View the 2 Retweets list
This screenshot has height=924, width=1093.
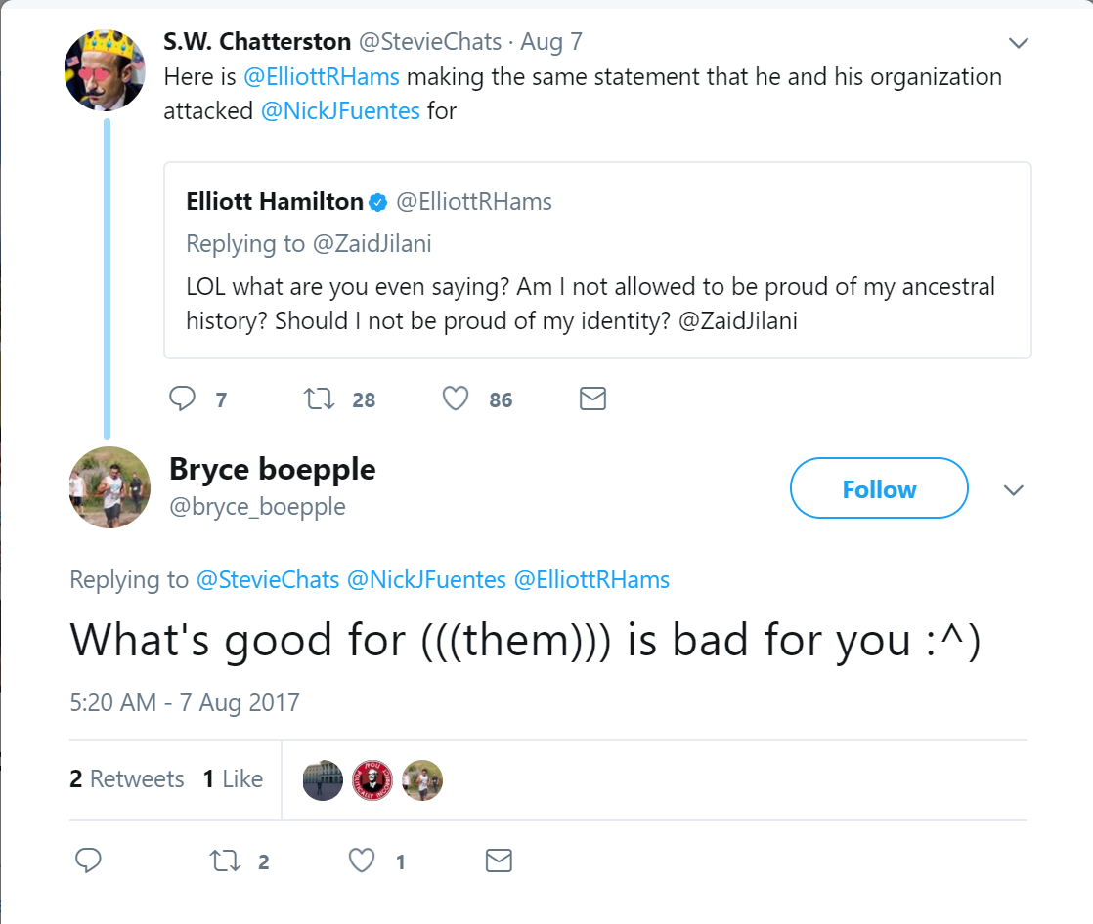(x=127, y=778)
